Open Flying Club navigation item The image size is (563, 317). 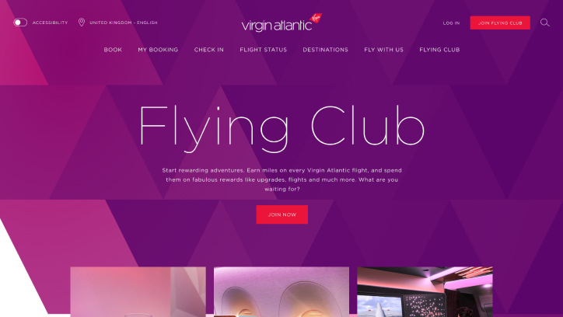point(439,50)
